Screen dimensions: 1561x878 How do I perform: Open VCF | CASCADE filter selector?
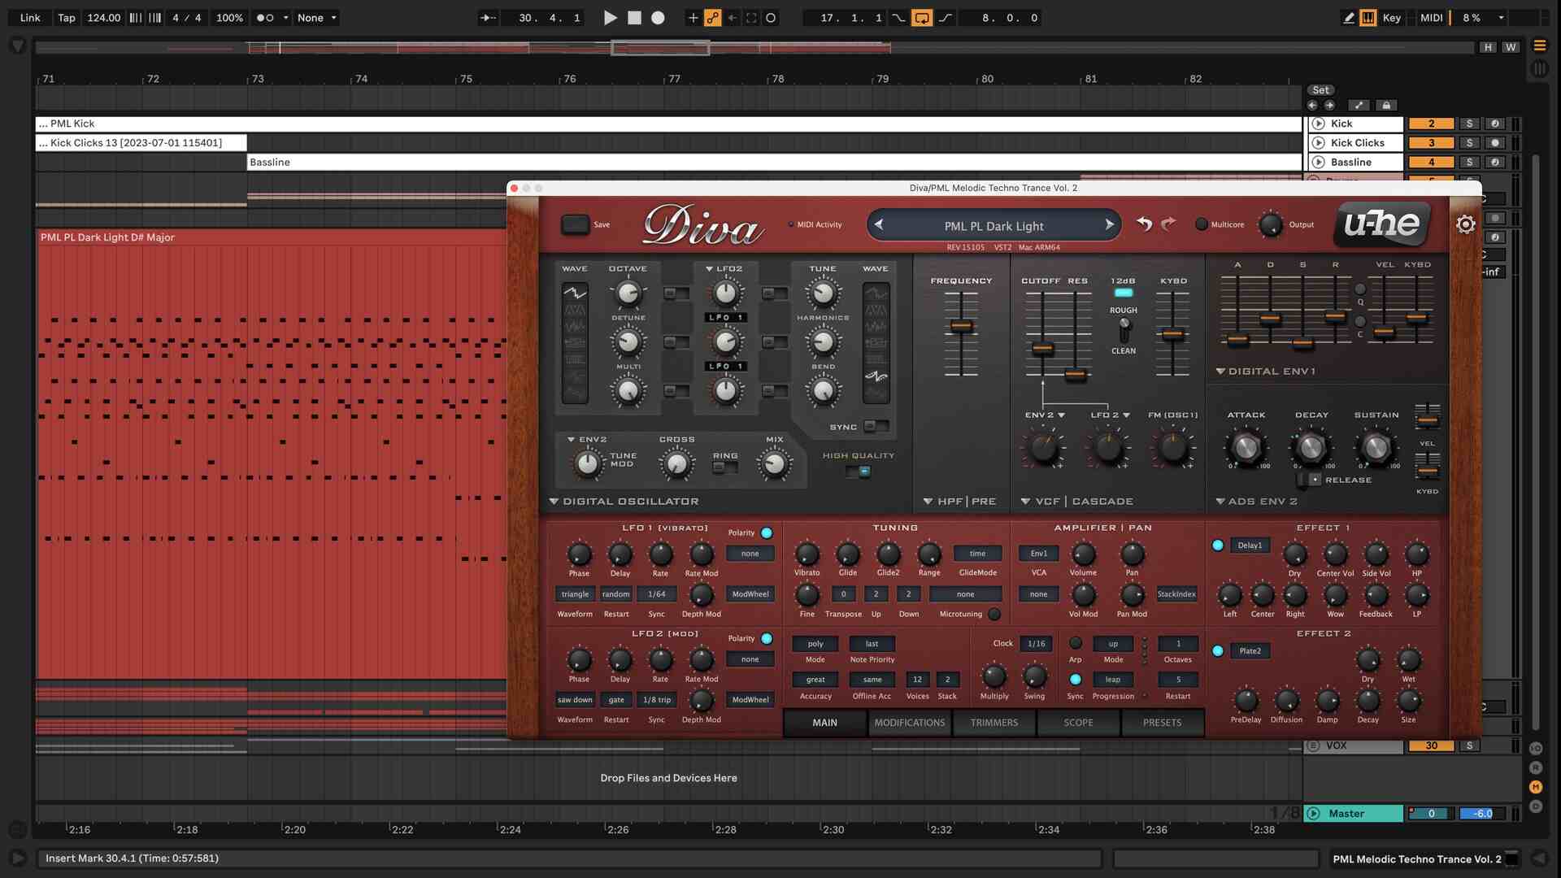[x=1076, y=502]
